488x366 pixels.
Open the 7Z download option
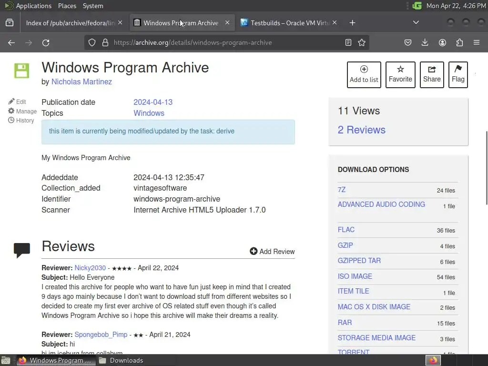pos(341,190)
